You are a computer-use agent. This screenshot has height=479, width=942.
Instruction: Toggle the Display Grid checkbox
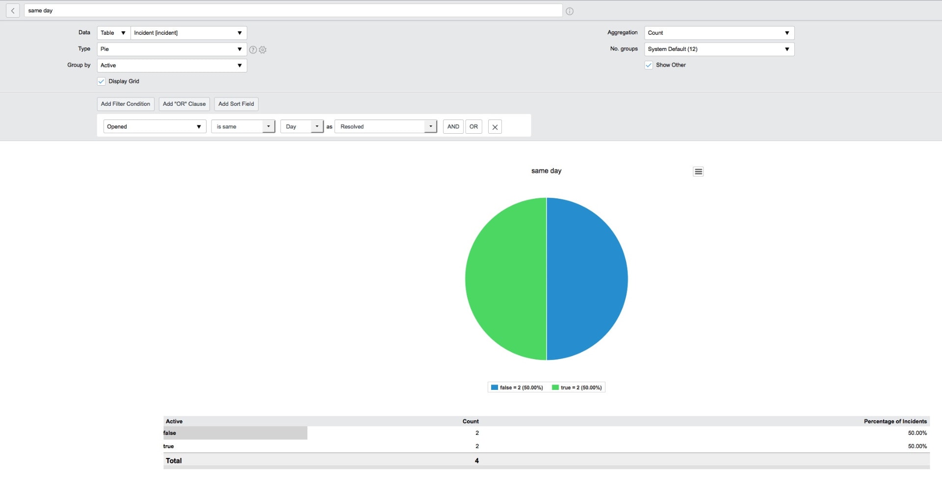pos(101,81)
